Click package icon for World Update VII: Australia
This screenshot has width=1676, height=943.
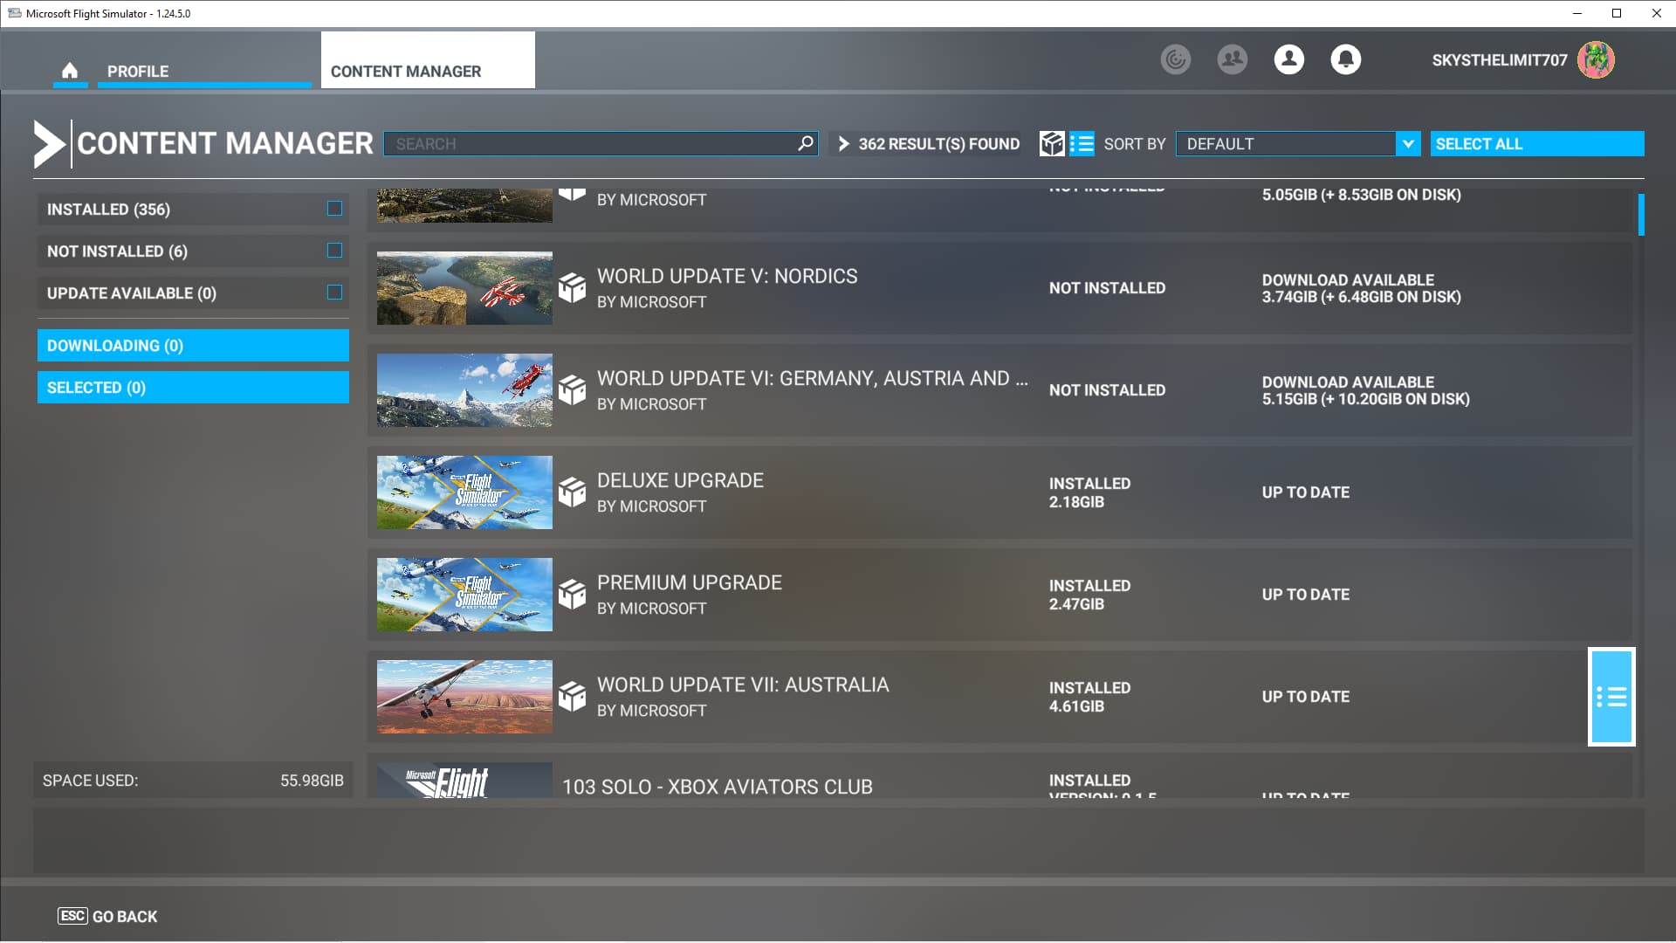572,697
